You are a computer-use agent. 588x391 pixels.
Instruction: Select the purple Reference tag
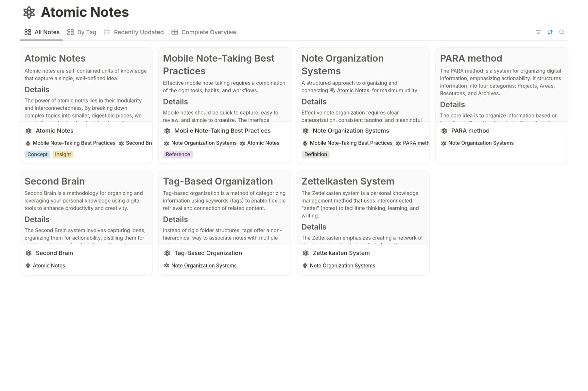[x=178, y=154]
